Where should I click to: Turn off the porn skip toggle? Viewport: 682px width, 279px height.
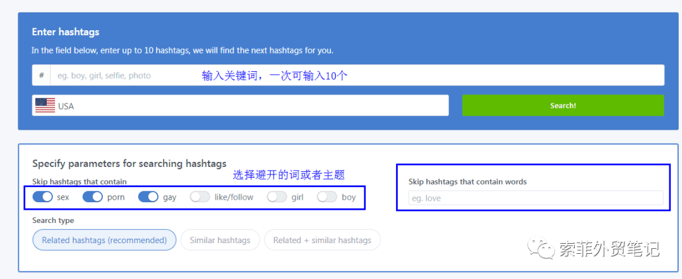(x=93, y=197)
